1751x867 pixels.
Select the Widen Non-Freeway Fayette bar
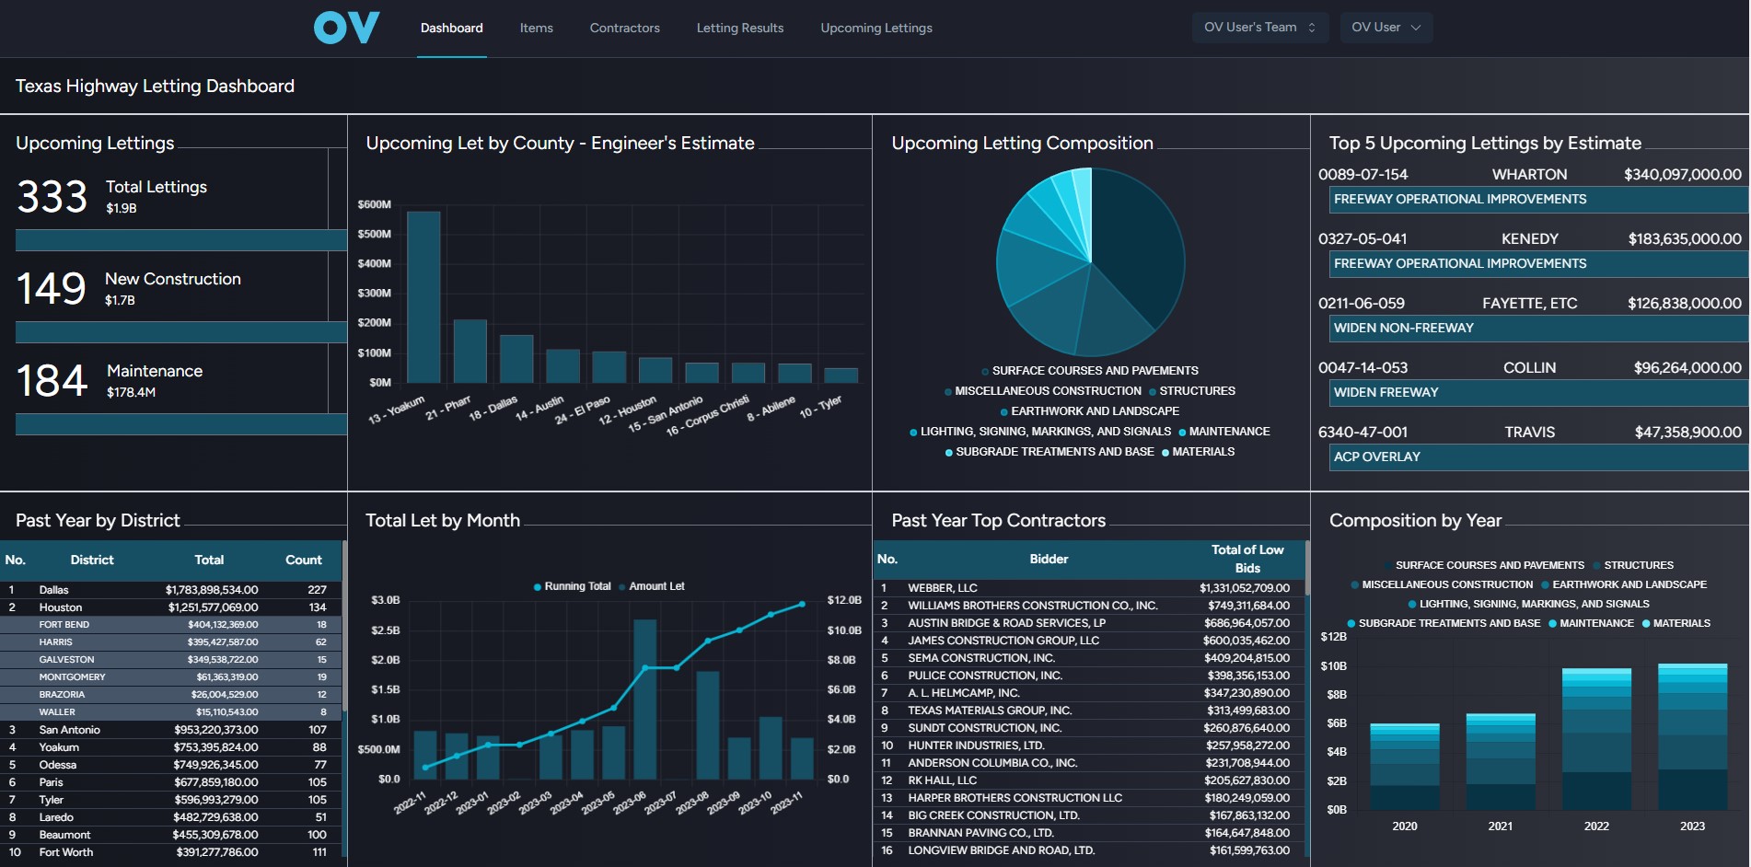click(1538, 328)
